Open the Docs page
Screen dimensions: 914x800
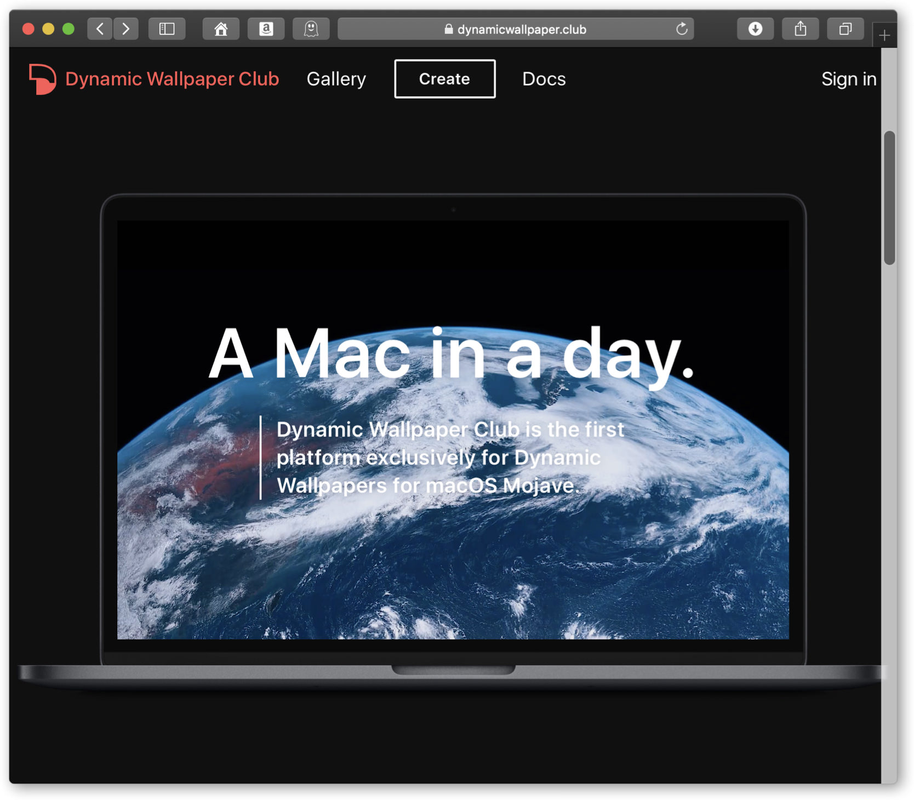click(544, 79)
